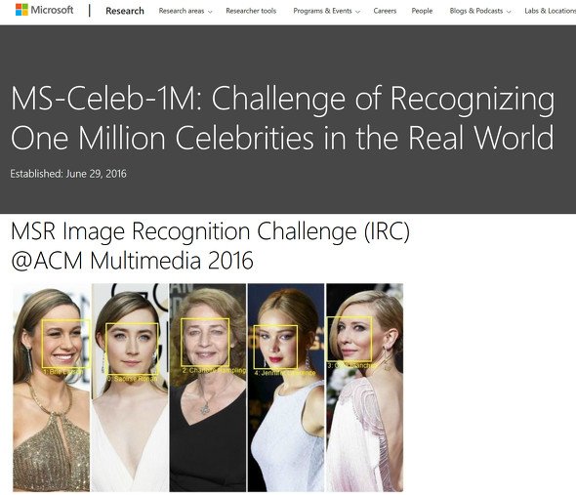
Task: Click the MS-Celeb-1M page title
Action: click(x=282, y=118)
